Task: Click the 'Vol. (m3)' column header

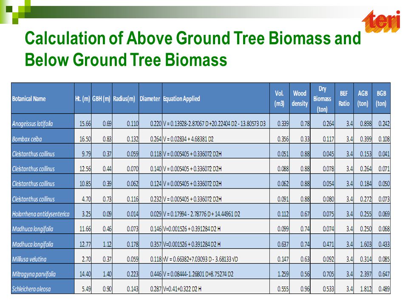Action: [x=279, y=98]
